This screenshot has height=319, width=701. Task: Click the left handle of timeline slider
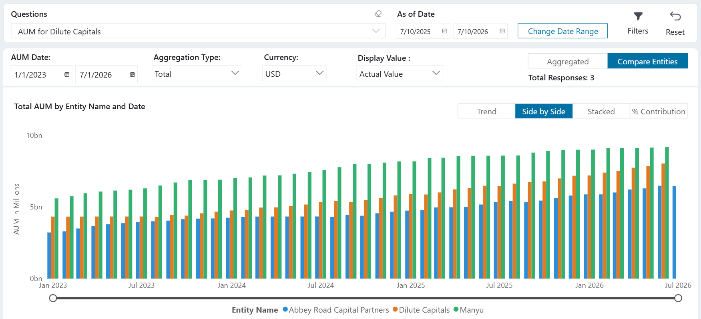pos(53,298)
